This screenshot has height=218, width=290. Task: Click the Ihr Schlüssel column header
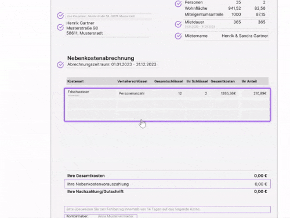click(197, 81)
